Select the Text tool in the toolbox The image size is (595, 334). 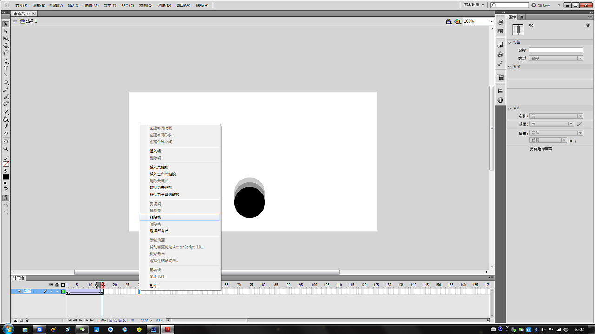(x=6, y=68)
